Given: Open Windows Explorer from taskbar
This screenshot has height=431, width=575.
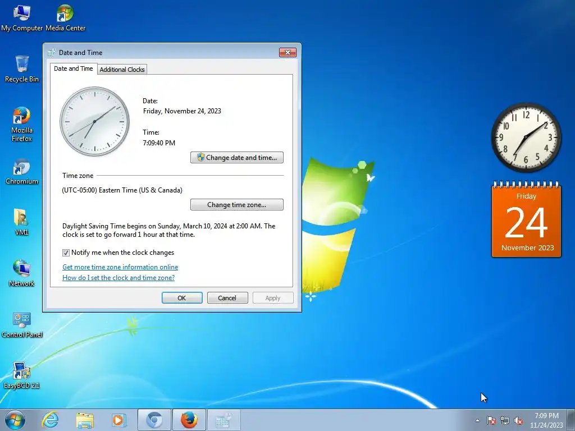Looking at the screenshot, I should [x=85, y=420].
